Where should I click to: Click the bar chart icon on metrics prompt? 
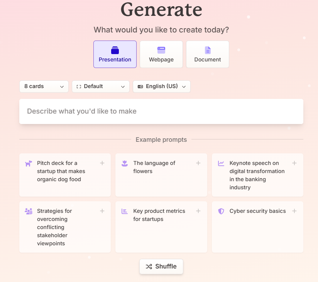125,211
